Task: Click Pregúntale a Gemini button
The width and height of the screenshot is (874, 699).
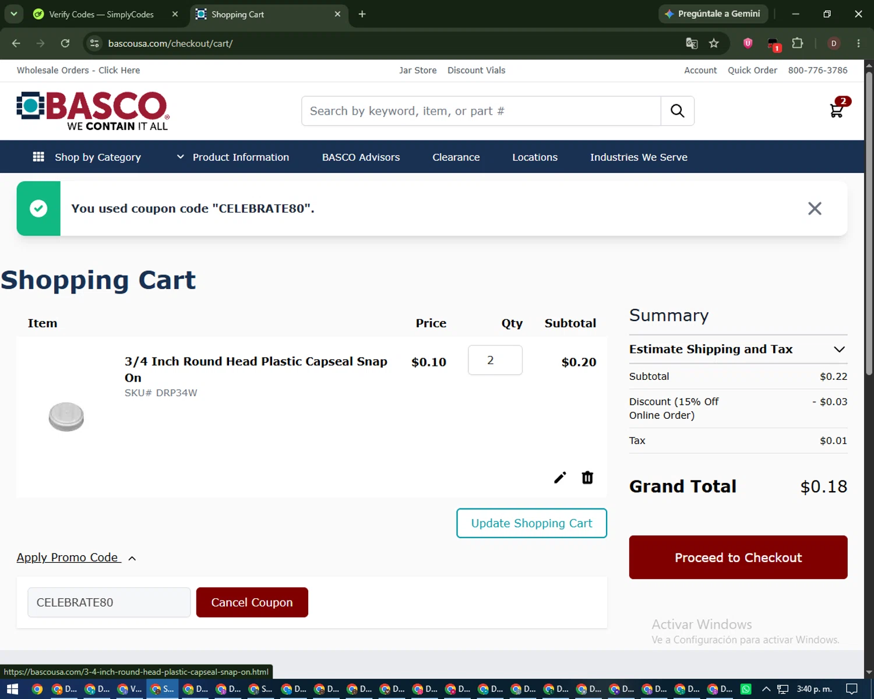Action: 713,14
